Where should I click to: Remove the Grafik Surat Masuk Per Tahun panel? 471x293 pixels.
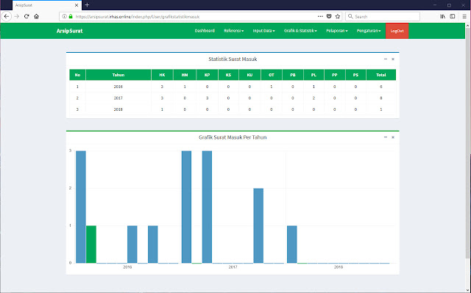tap(392, 137)
